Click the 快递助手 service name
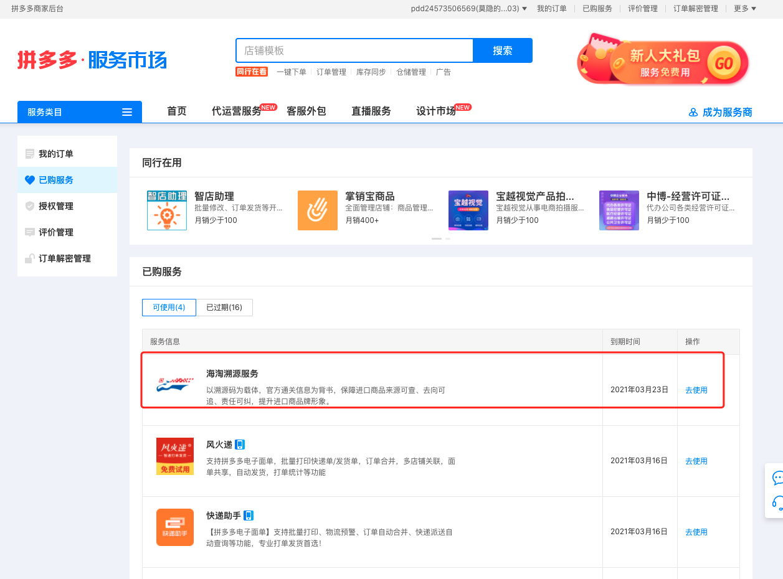 coord(224,515)
